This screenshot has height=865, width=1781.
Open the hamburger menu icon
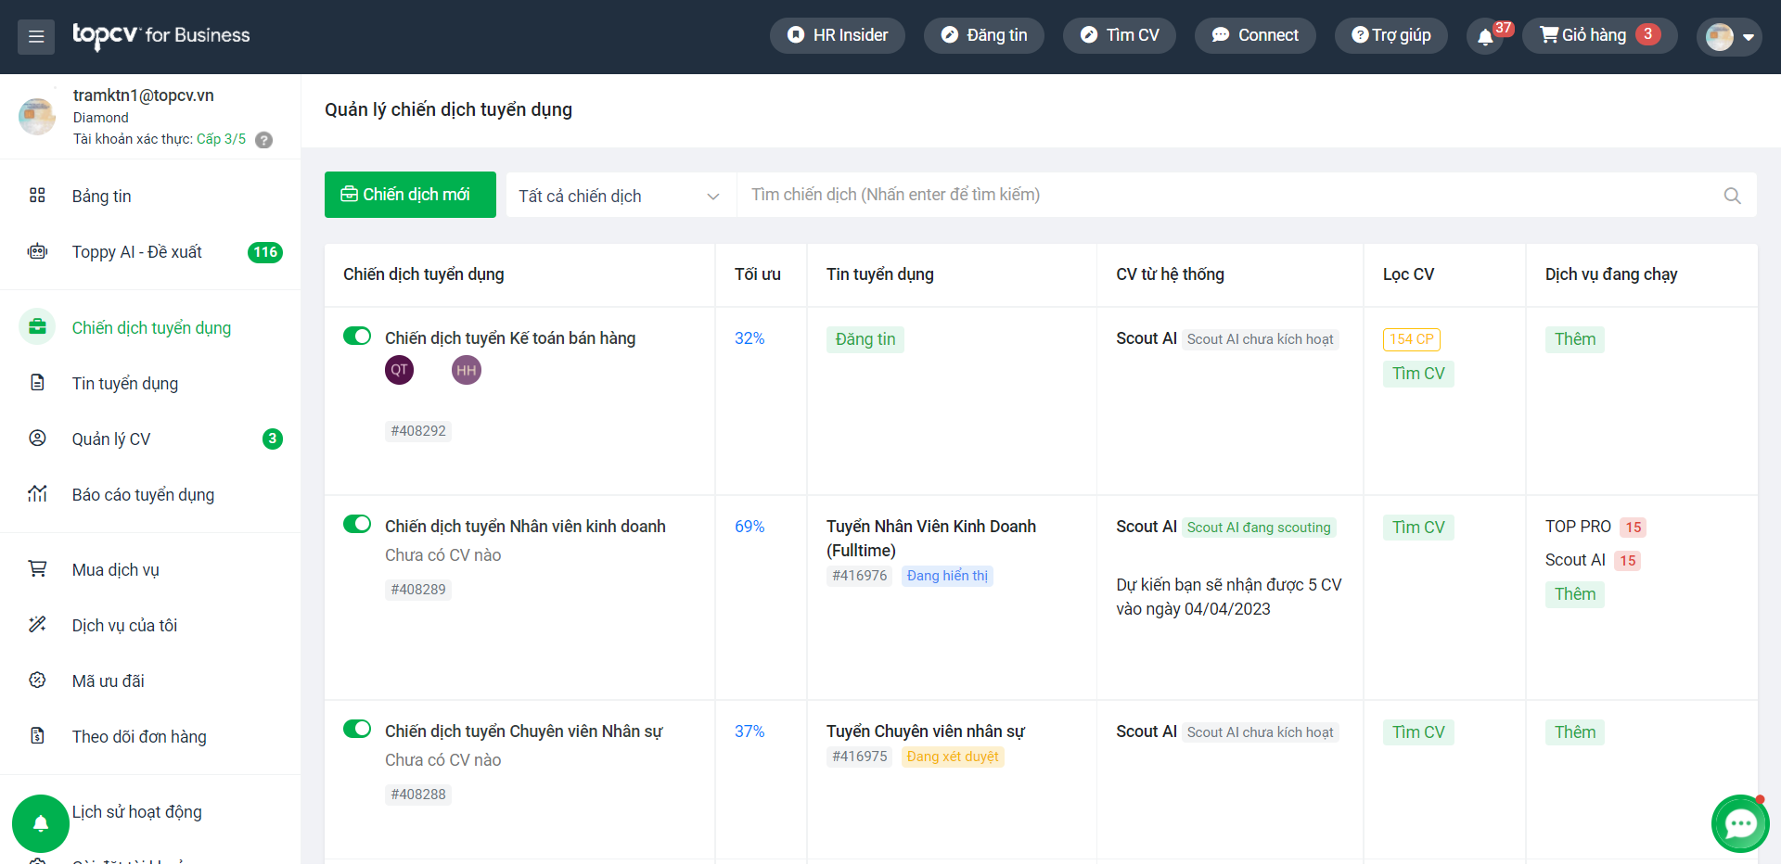pyautogui.click(x=36, y=36)
